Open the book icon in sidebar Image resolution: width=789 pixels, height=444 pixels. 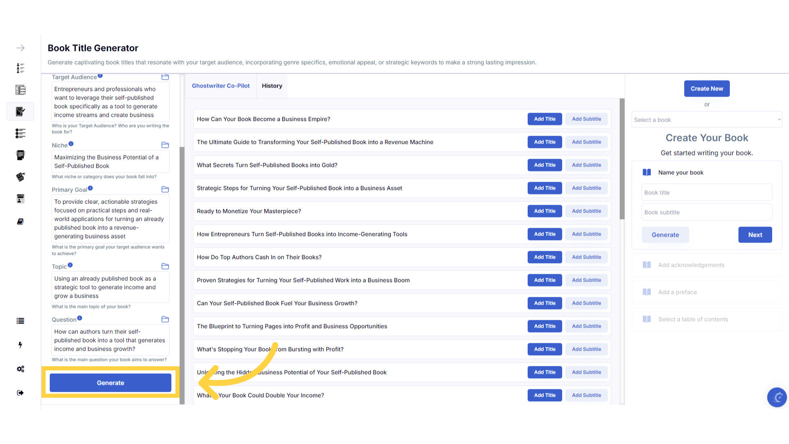coord(20,222)
